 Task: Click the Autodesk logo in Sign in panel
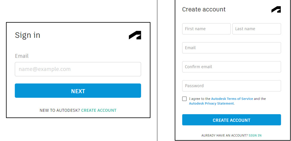[135, 35]
